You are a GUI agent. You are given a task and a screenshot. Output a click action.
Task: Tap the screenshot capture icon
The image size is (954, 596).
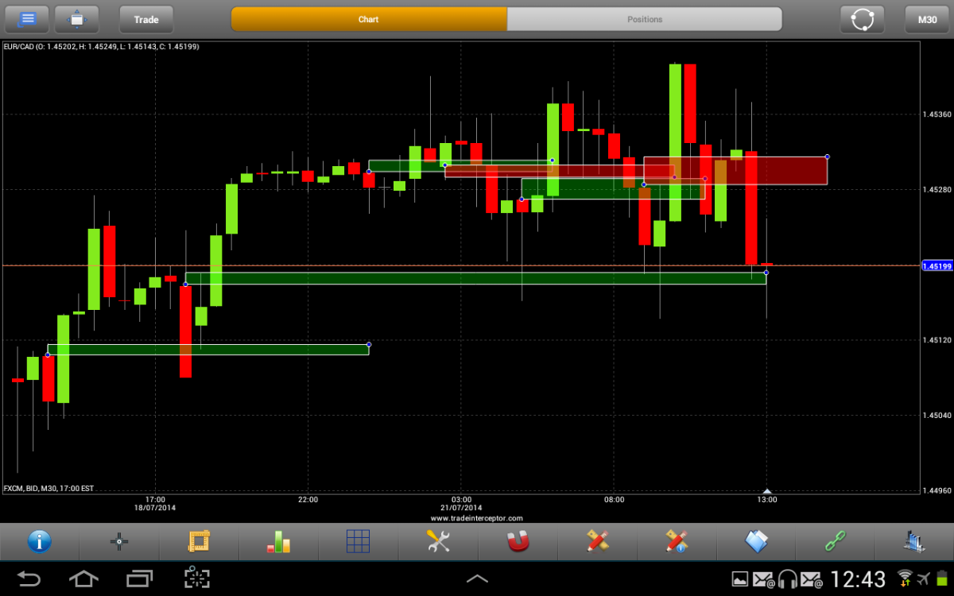196,578
